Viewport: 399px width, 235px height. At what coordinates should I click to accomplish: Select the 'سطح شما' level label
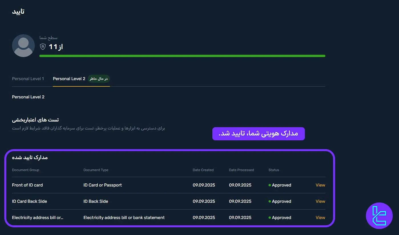[49, 37]
